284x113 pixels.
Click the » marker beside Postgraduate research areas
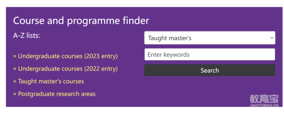point(15,94)
